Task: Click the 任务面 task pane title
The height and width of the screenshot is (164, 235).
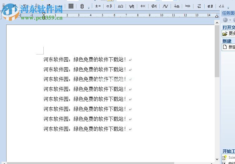Action: (228, 13)
